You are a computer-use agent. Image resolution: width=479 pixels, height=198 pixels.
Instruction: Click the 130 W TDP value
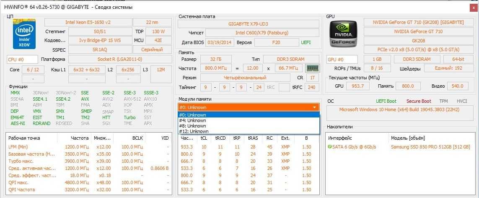tap(158, 31)
